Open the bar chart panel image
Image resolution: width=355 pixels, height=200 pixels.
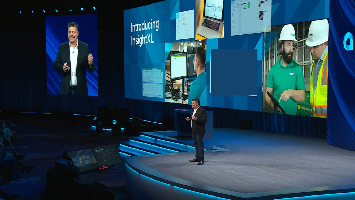251,16
